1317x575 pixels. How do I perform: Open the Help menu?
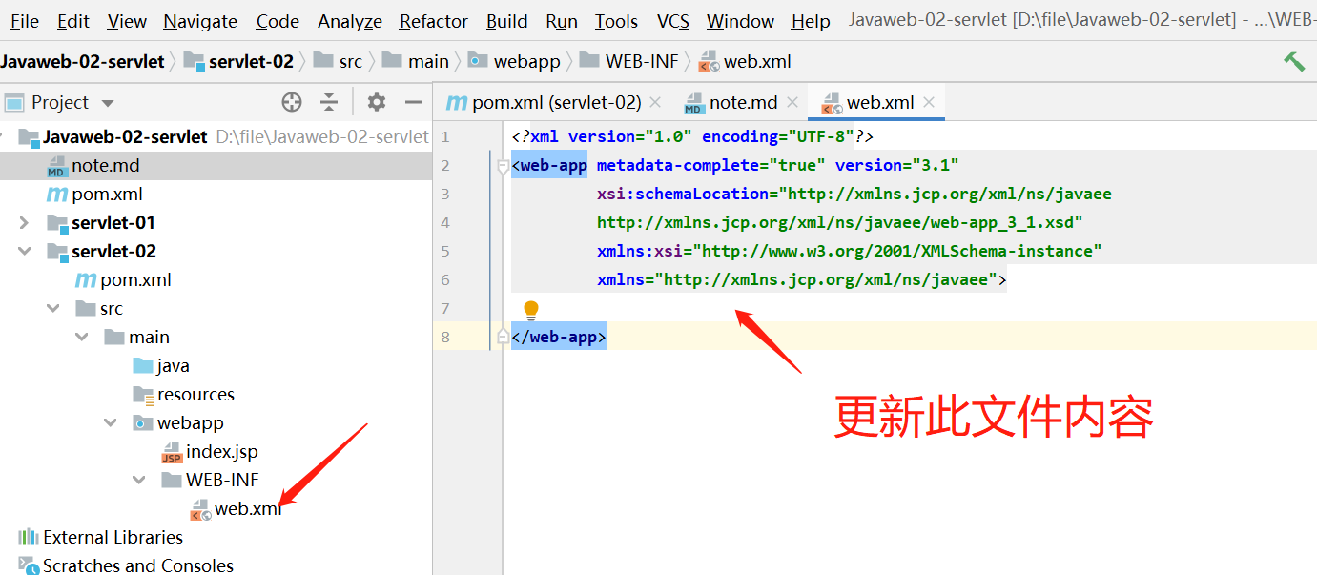click(811, 21)
